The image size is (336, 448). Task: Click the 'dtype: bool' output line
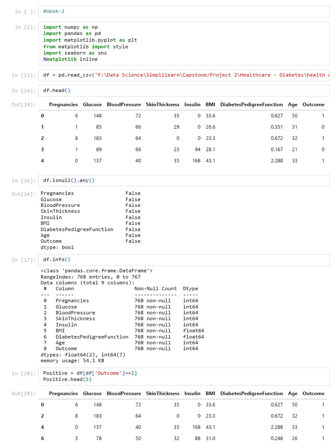57,247
